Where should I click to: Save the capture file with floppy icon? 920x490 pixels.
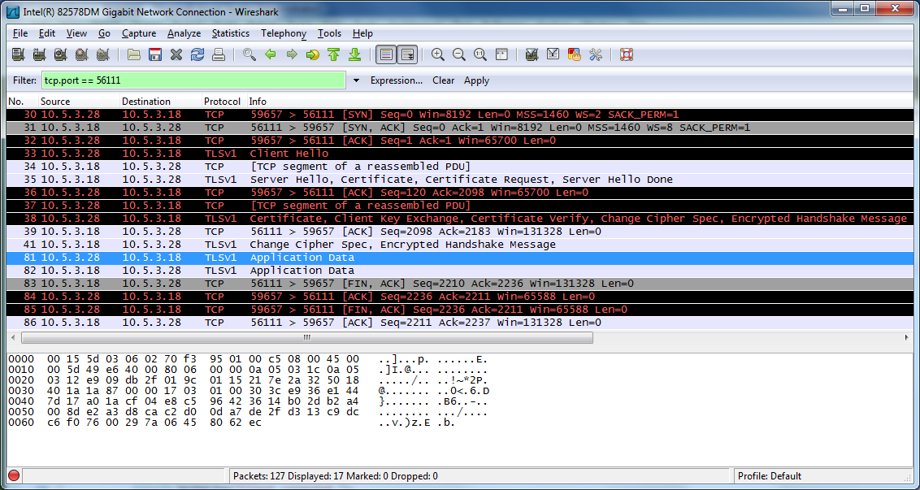(x=155, y=54)
